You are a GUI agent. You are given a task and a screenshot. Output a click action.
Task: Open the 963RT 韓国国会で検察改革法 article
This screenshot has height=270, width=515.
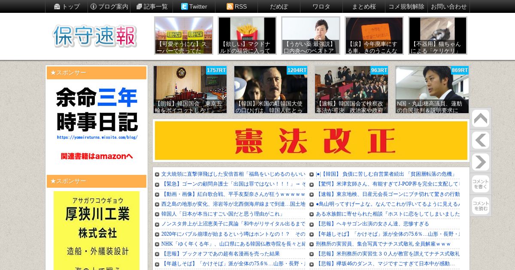[x=351, y=90]
